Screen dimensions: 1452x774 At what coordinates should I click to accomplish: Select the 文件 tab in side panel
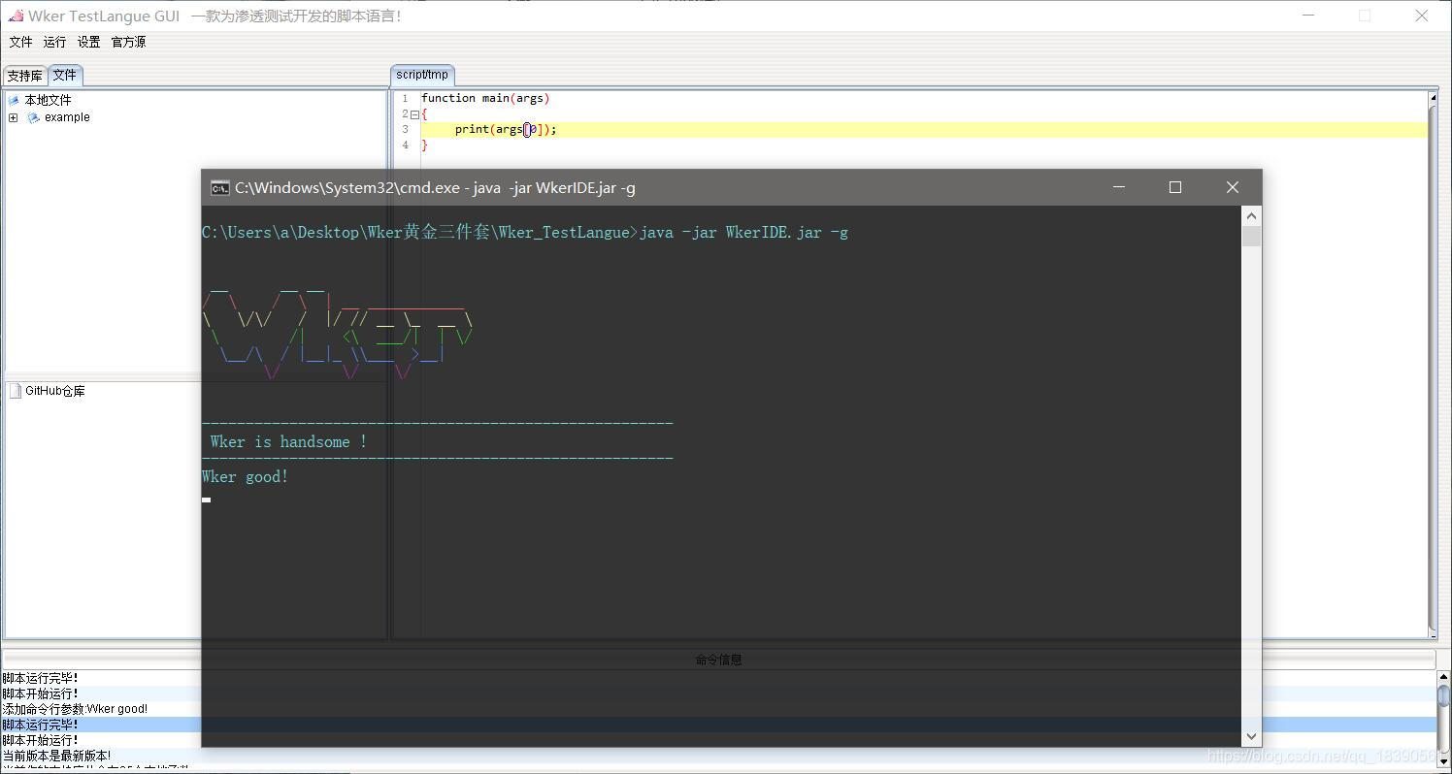pyautogui.click(x=65, y=75)
